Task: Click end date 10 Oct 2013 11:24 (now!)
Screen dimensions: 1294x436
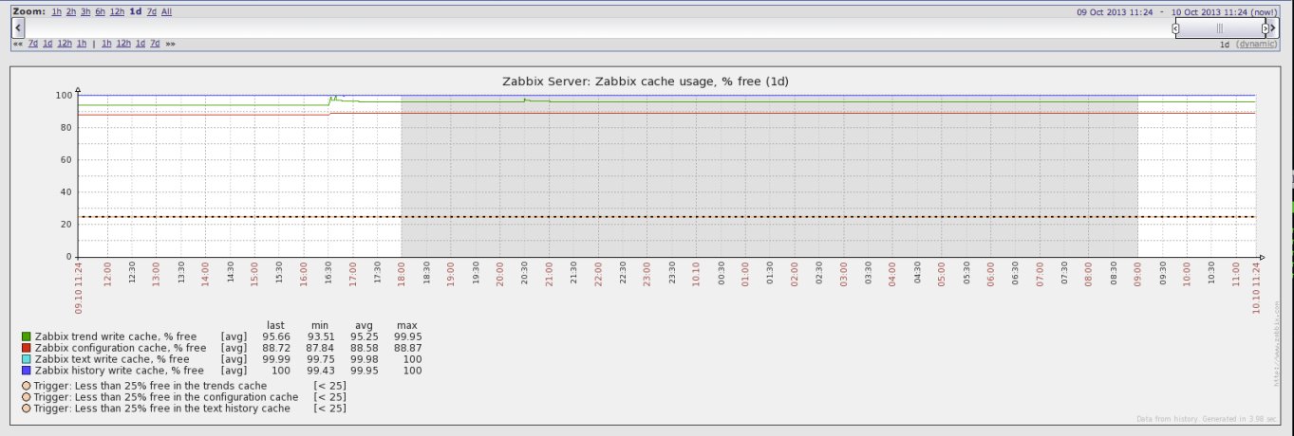Action: [1225, 11]
